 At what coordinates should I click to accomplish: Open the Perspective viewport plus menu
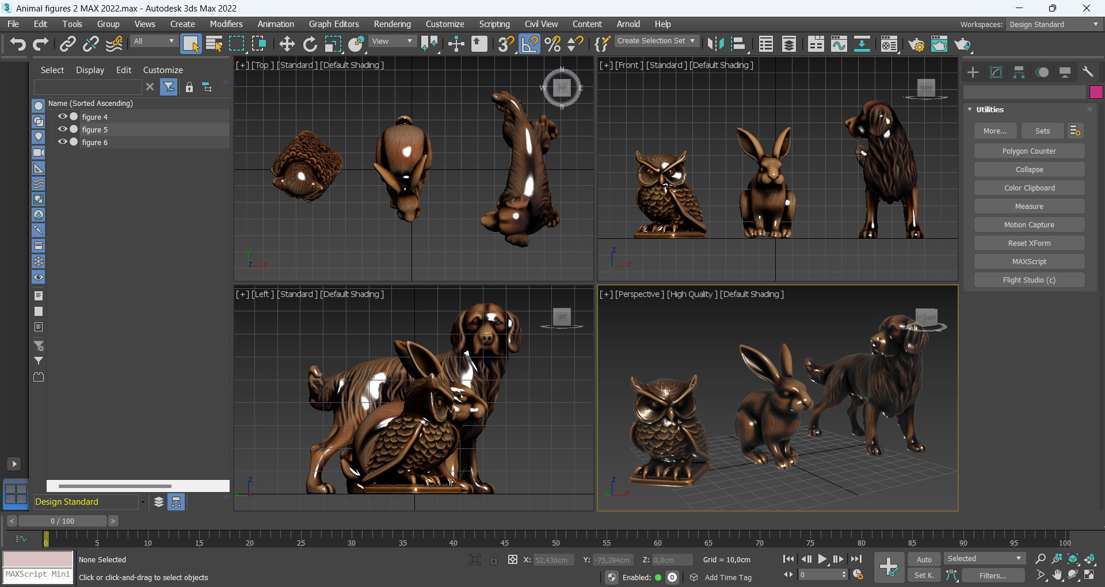[606, 294]
